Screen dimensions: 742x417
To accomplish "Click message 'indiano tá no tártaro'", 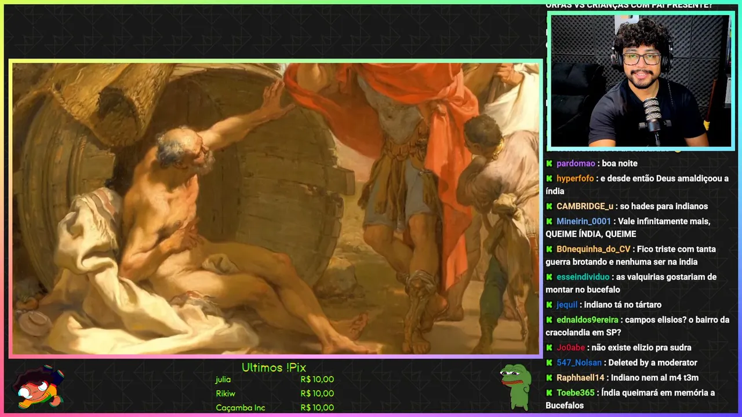I will pos(623,305).
